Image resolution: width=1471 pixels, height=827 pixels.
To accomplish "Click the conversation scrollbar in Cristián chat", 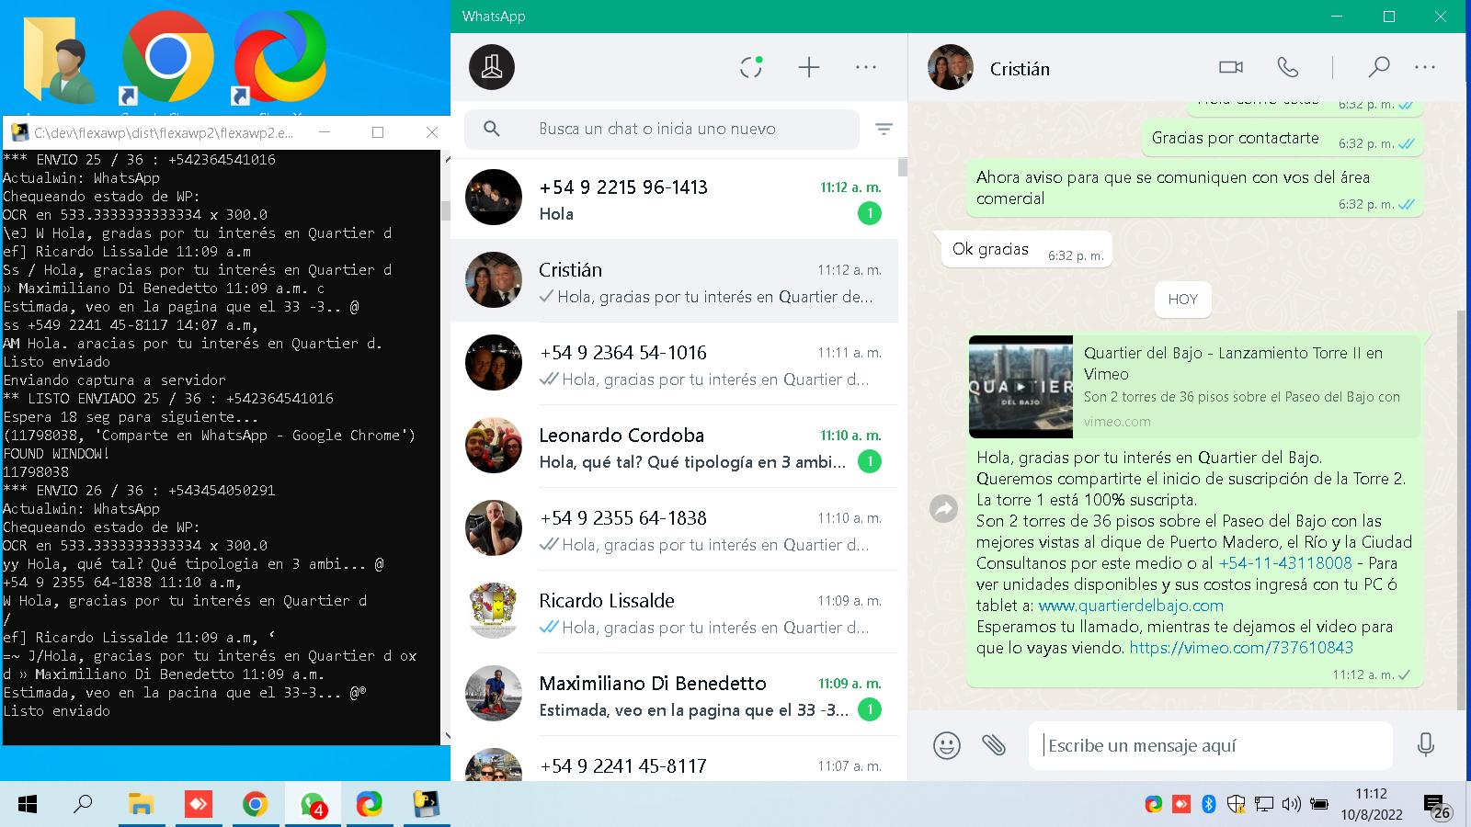I will pos(1461,510).
